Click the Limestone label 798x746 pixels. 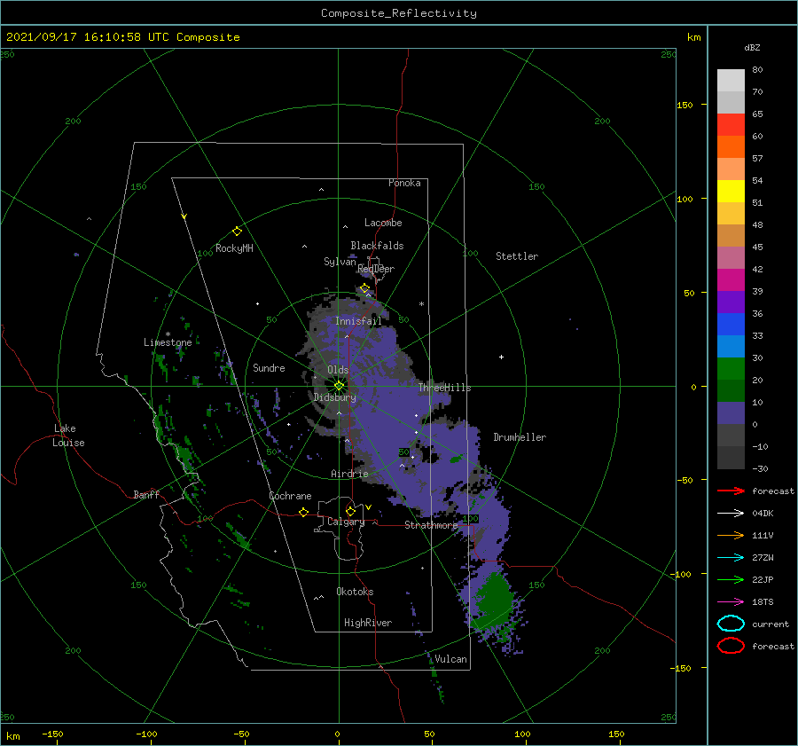click(x=168, y=342)
